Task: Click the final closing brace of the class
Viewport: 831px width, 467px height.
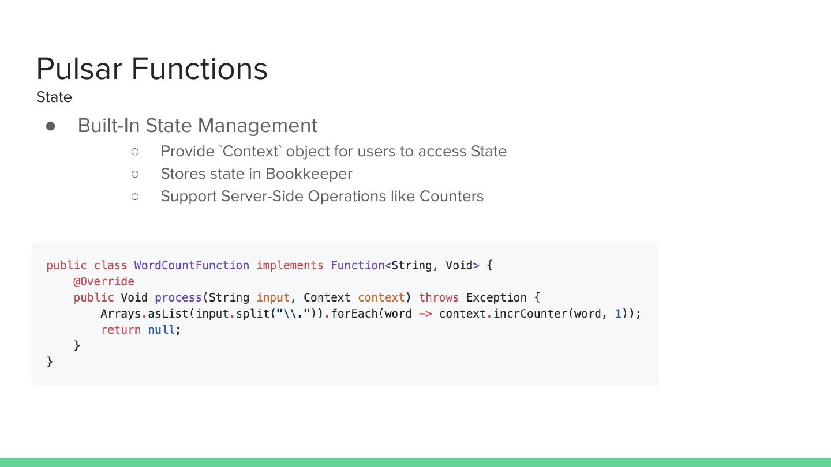Action: pos(50,361)
